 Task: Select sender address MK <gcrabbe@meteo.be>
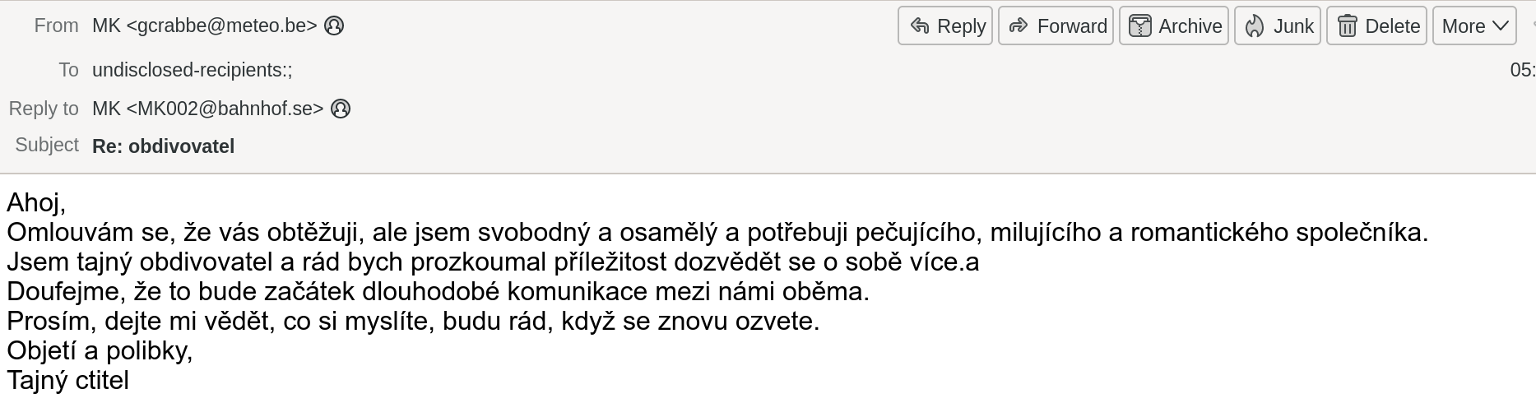pyautogui.click(x=204, y=26)
